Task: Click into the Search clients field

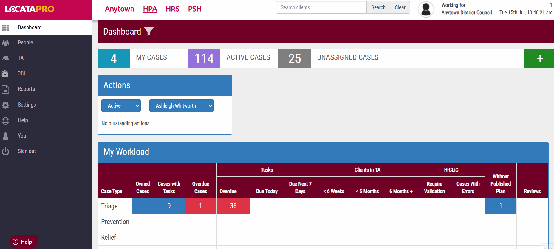Action: (x=321, y=7)
